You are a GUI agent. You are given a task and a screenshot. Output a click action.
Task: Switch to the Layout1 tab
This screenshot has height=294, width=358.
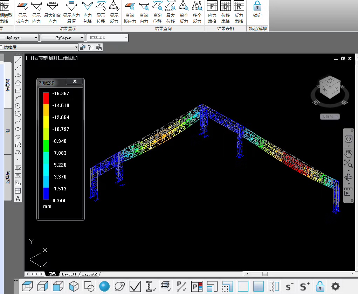click(69, 274)
